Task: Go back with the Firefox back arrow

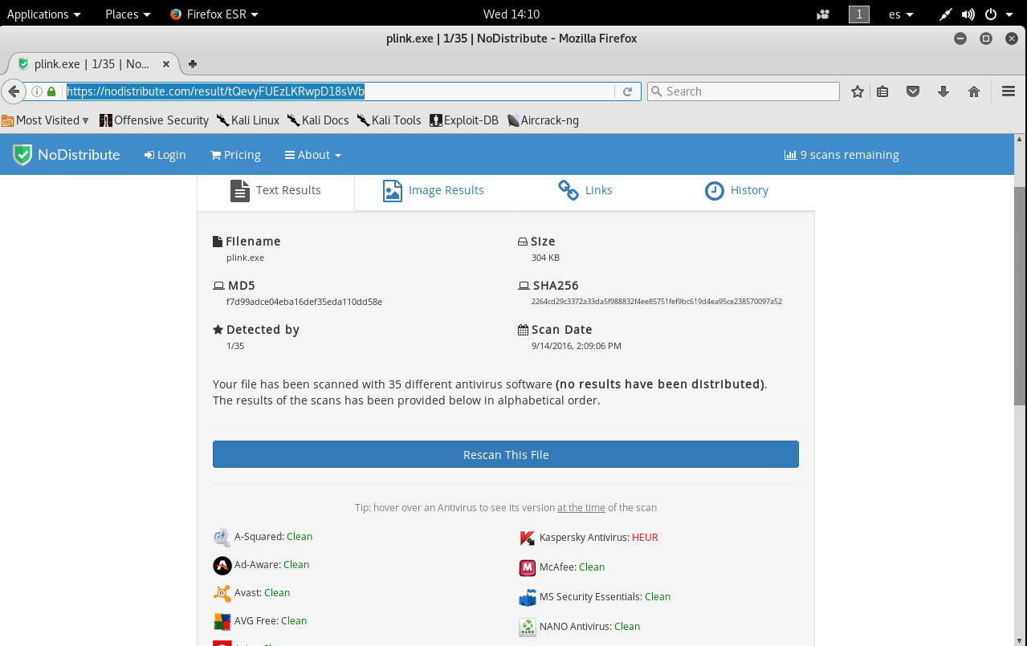Action: pos(12,91)
